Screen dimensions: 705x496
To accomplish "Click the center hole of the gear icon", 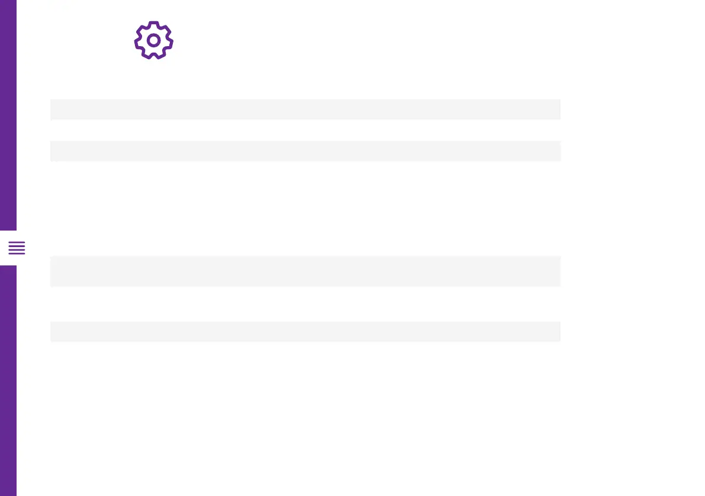I will coord(153,40).
